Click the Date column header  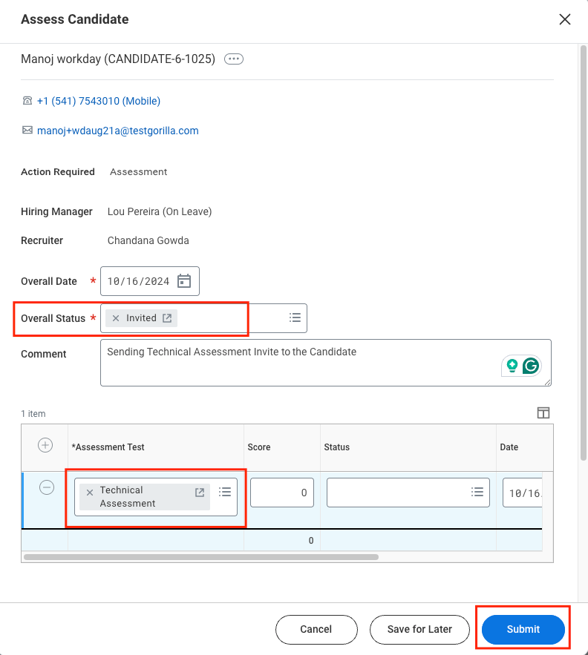pyautogui.click(x=509, y=447)
